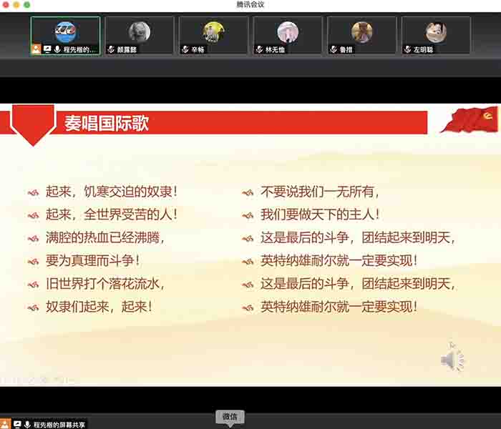Click the 奏唱国际歌 slide title
The height and width of the screenshot is (429, 501).
click(x=107, y=122)
